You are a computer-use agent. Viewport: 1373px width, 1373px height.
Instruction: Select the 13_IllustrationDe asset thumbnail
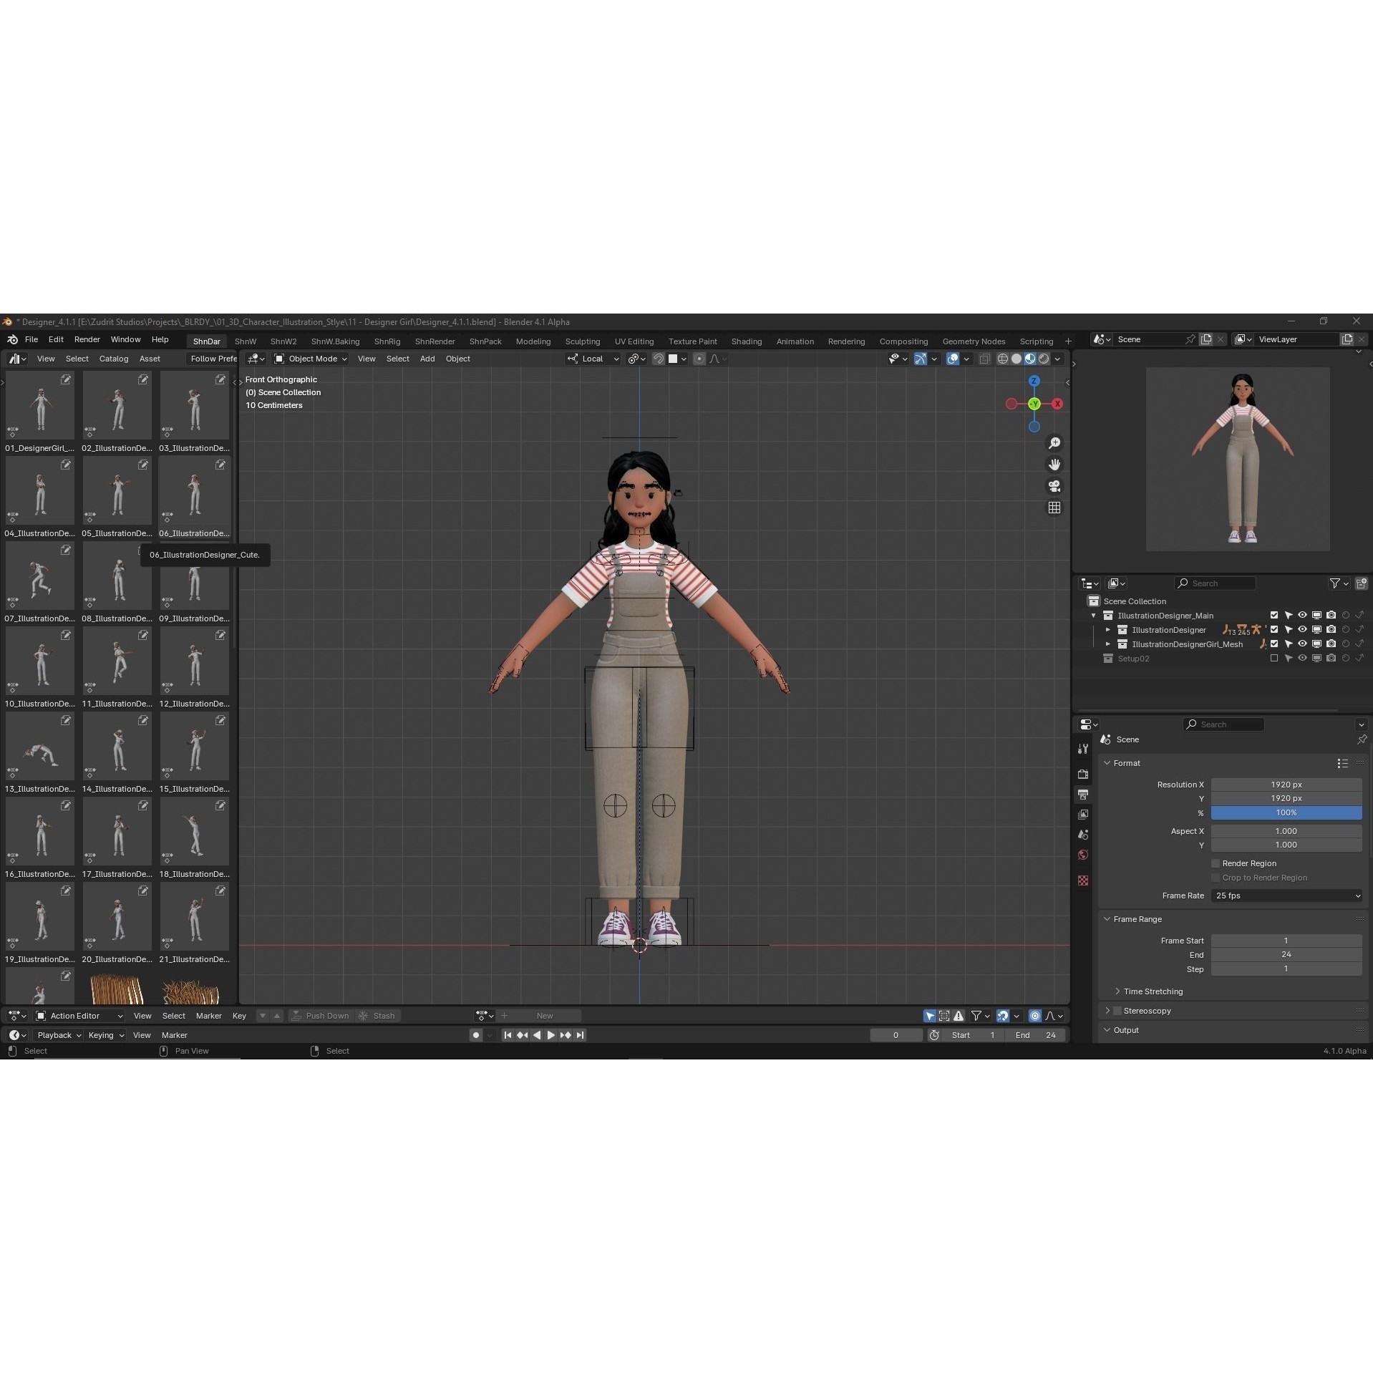(39, 747)
